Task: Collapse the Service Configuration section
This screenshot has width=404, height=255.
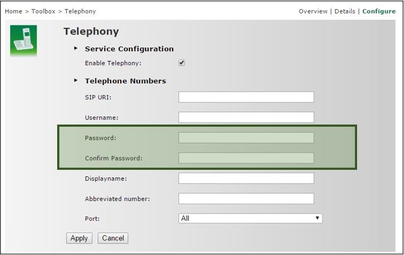Action: pyautogui.click(x=76, y=49)
